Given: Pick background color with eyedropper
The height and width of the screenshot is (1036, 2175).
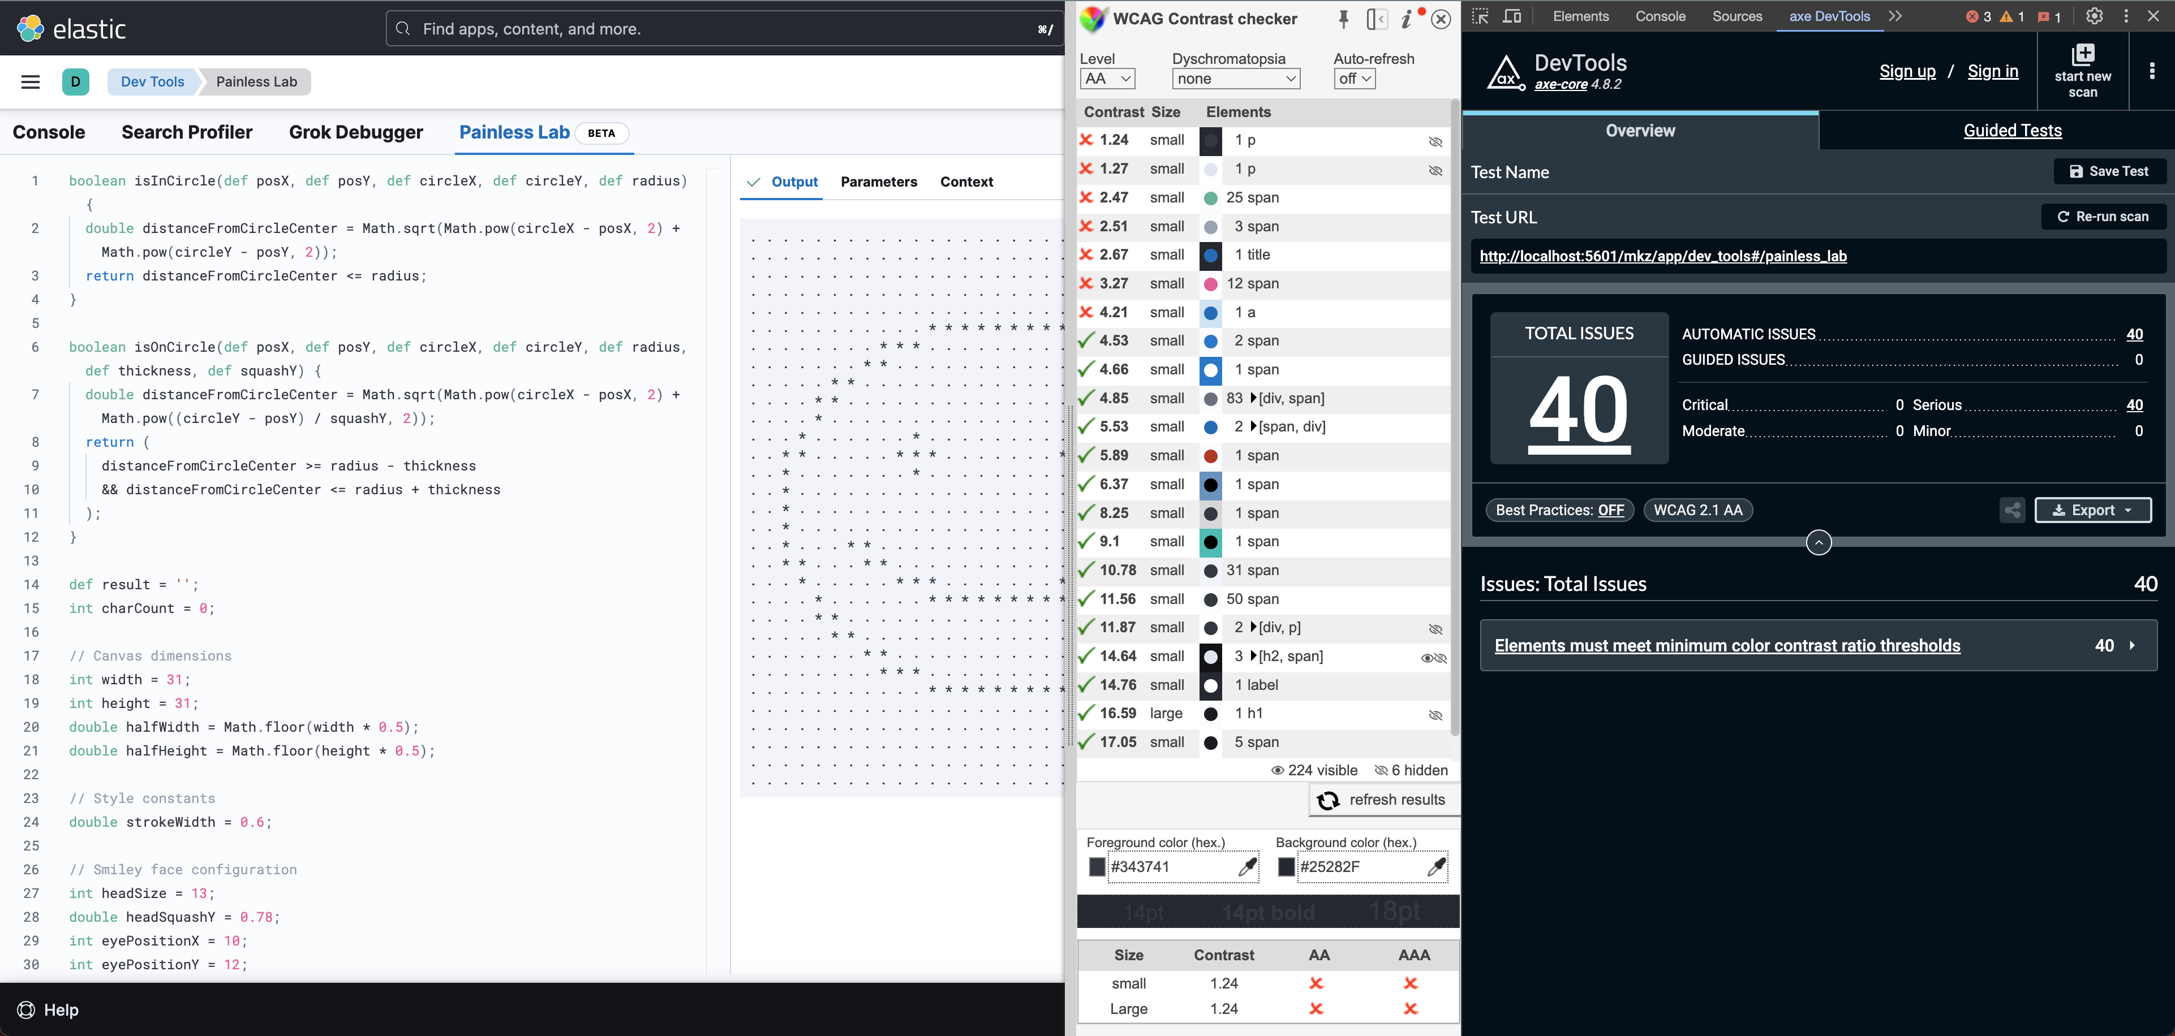Looking at the screenshot, I should pos(1436,866).
